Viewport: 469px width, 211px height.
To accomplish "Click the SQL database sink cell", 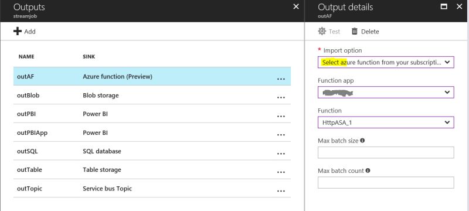I will coord(102,151).
